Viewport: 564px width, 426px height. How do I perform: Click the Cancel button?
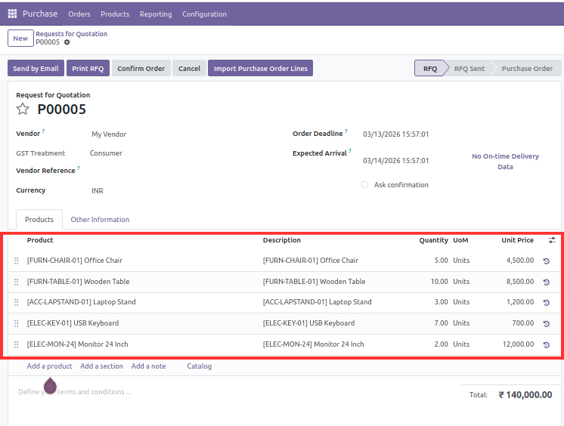[x=189, y=68]
